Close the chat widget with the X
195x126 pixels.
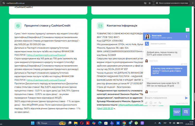point(188,30)
